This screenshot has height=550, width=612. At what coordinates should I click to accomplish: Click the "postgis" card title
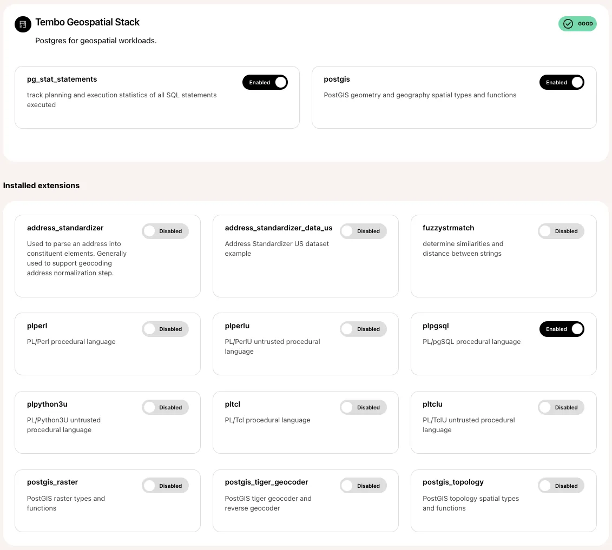click(x=337, y=79)
